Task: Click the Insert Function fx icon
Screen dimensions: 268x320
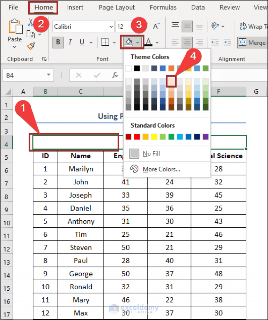Action: pos(115,75)
